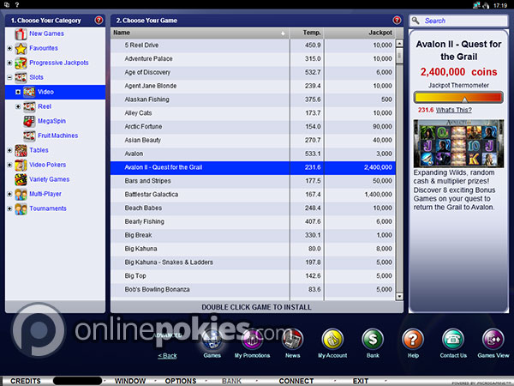Click the Avalon II game preview thumbnail
This screenshot has width=514, height=386.
point(458,143)
